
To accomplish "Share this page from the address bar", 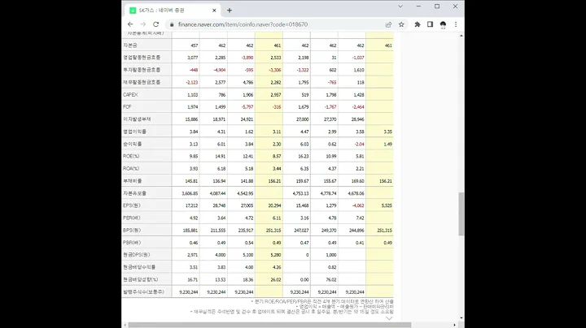I will [388, 24].
